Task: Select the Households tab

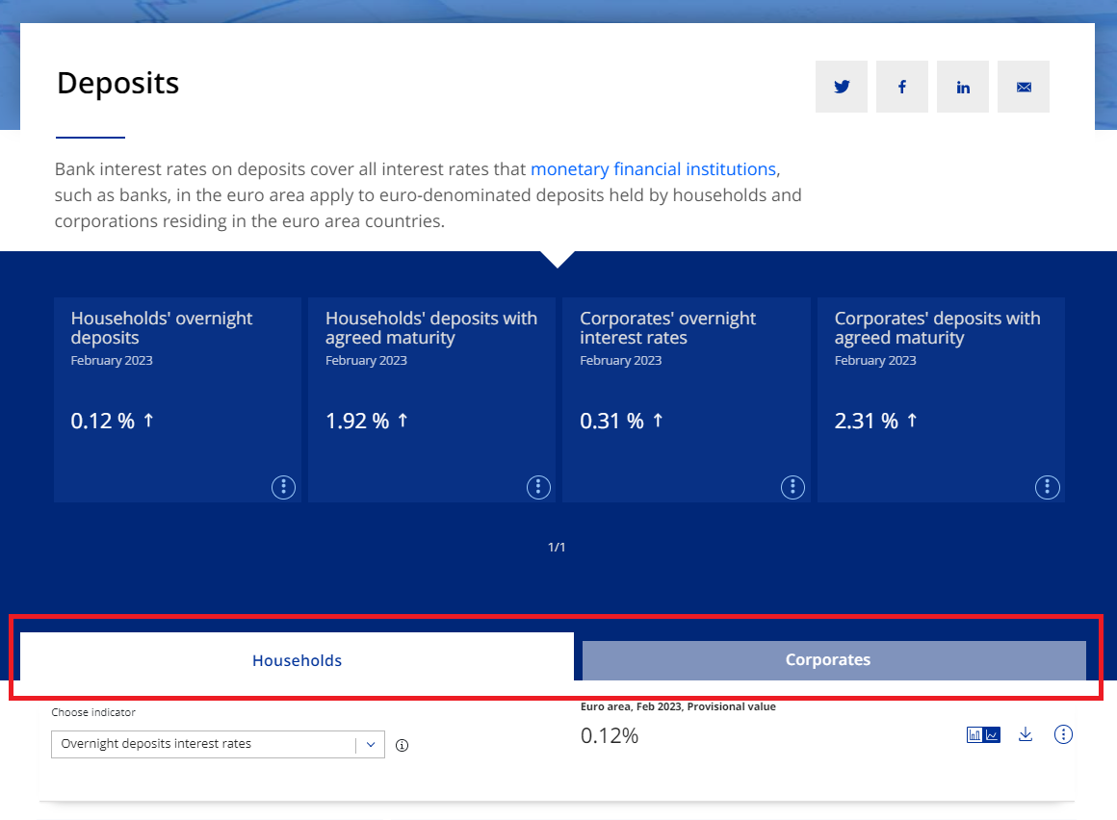Action: click(297, 660)
